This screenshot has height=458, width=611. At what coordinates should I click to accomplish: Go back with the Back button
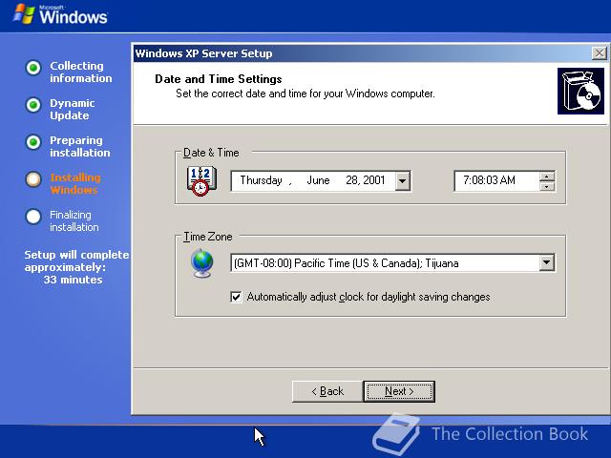(327, 391)
